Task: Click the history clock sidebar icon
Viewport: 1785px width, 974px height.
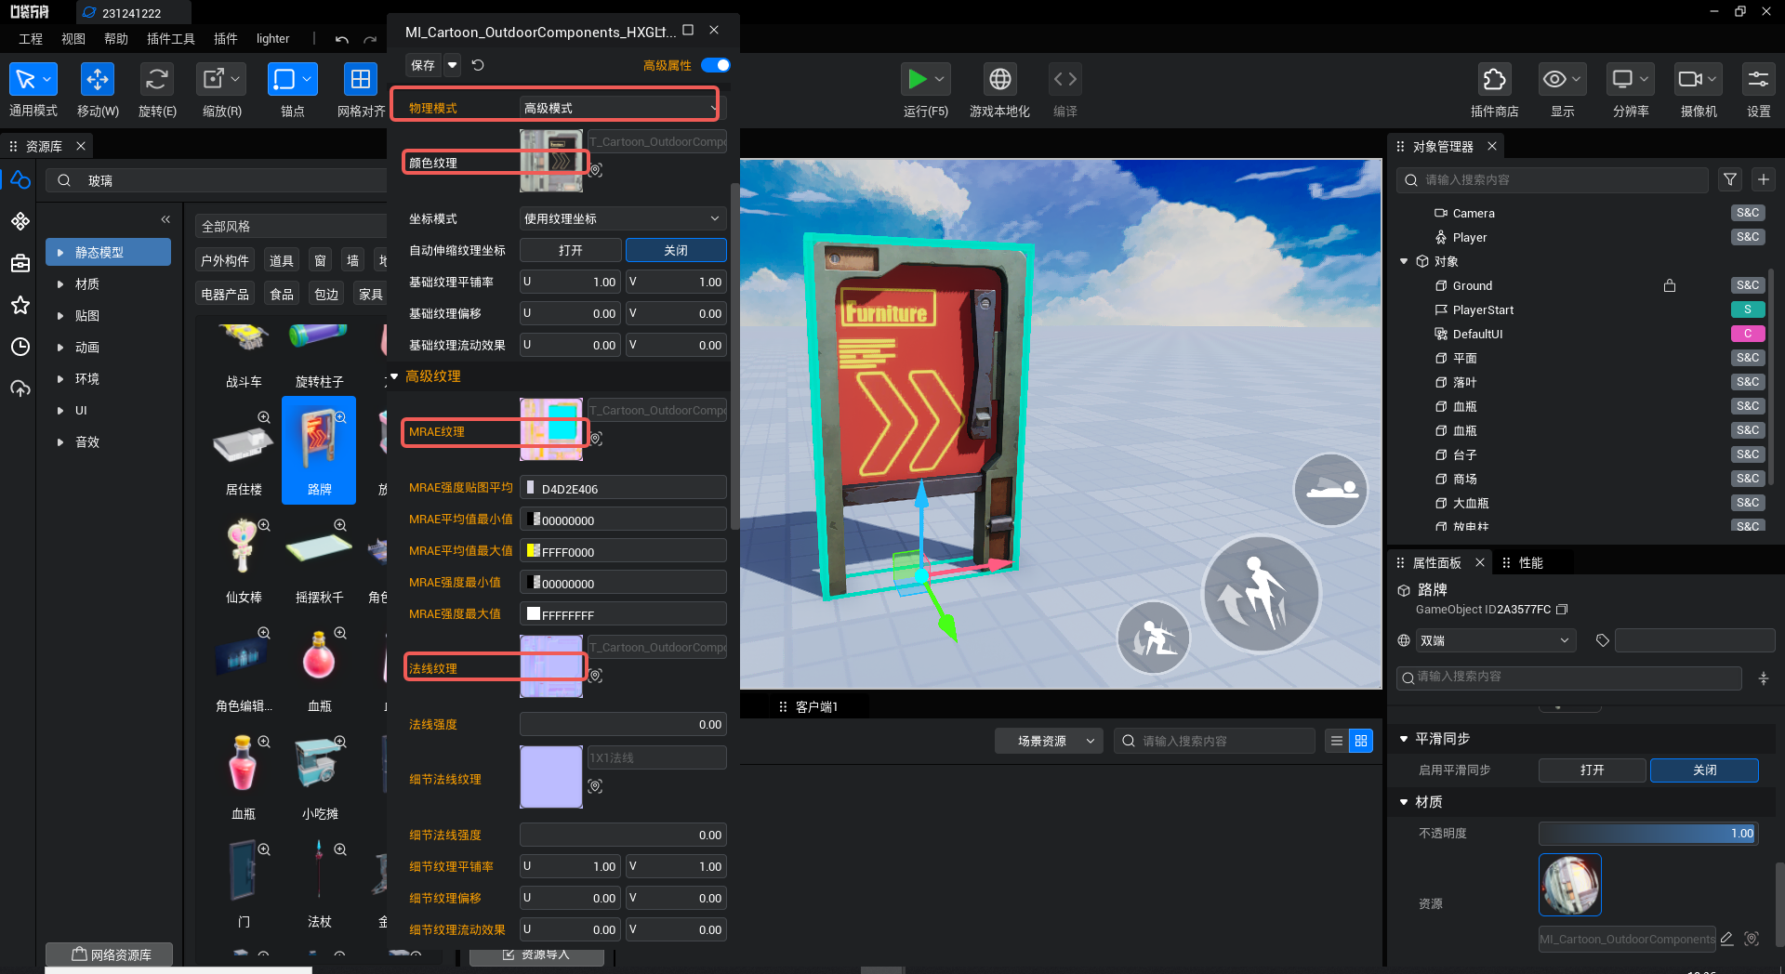Action: pyautogui.click(x=20, y=347)
